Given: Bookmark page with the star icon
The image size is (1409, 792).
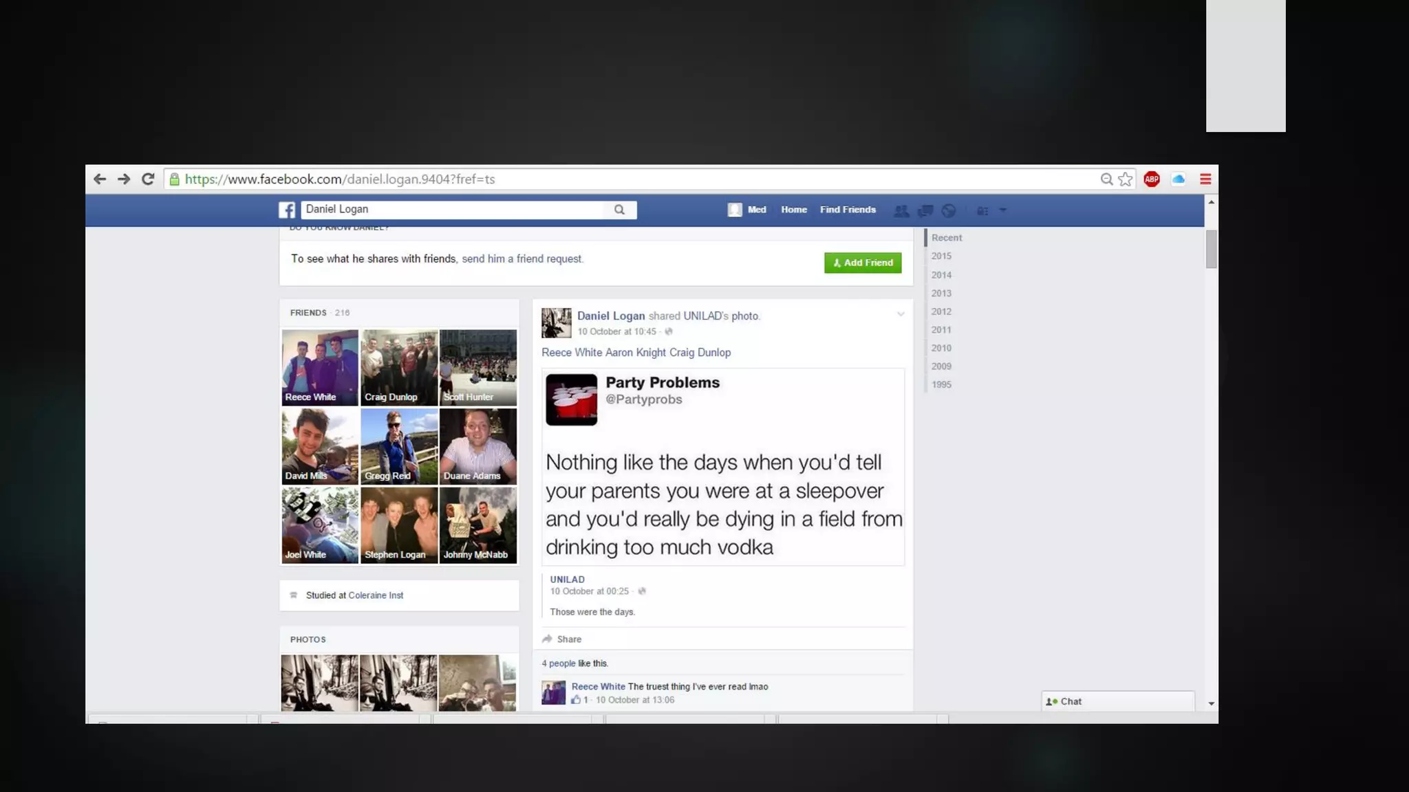Looking at the screenshot, I should 1126,179.
